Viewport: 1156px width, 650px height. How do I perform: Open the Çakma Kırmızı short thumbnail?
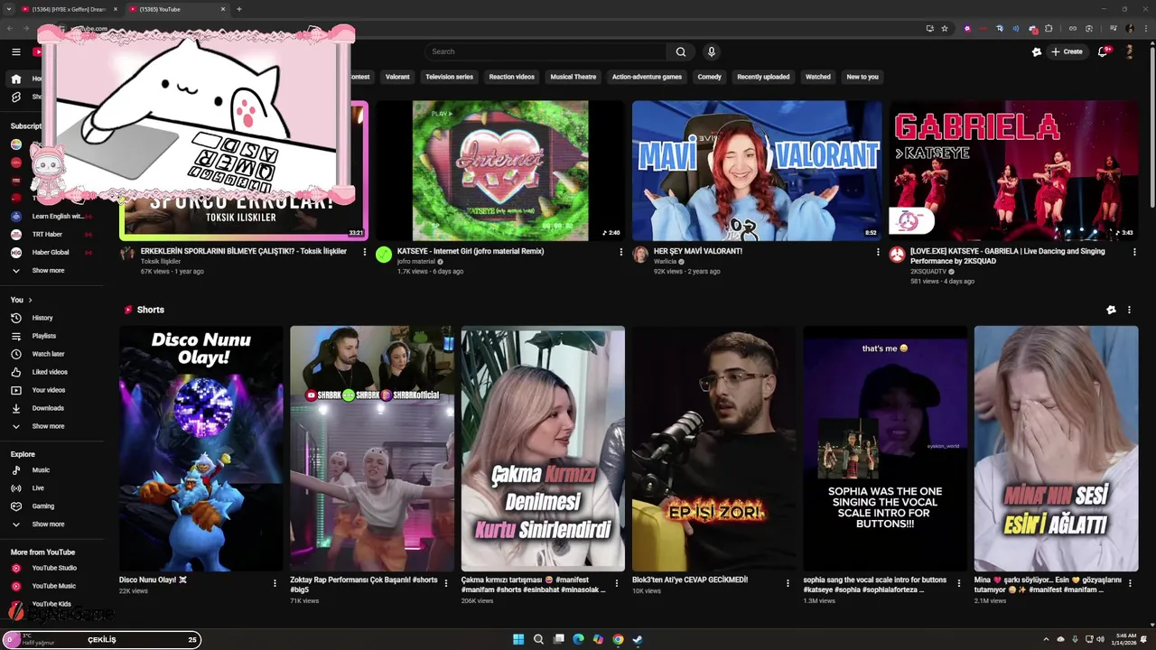click(x=543, y=449)
